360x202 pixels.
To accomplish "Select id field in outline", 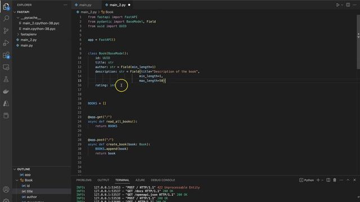I will pos(28,186).
